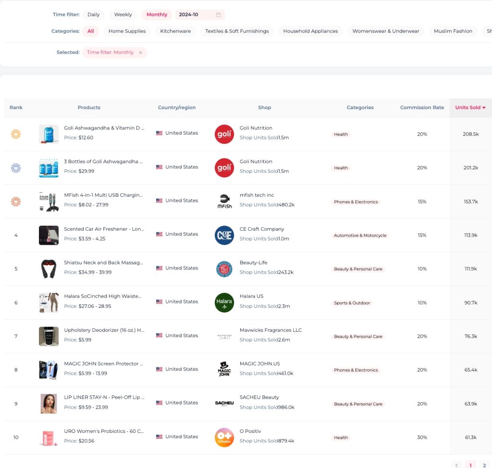Go to previous page arrow
Image resolution: width=492 pixels, height=468 pixels.
456,465
